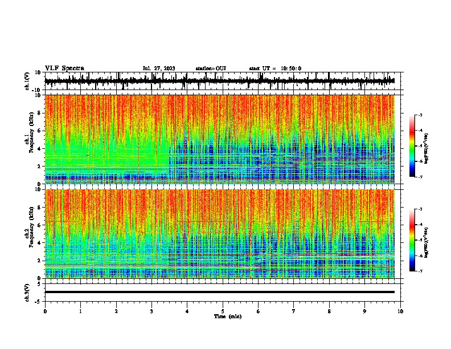Screen dimensions: 451x349
Task: Click time axis end tick label "10"
Action: (400, 311)
